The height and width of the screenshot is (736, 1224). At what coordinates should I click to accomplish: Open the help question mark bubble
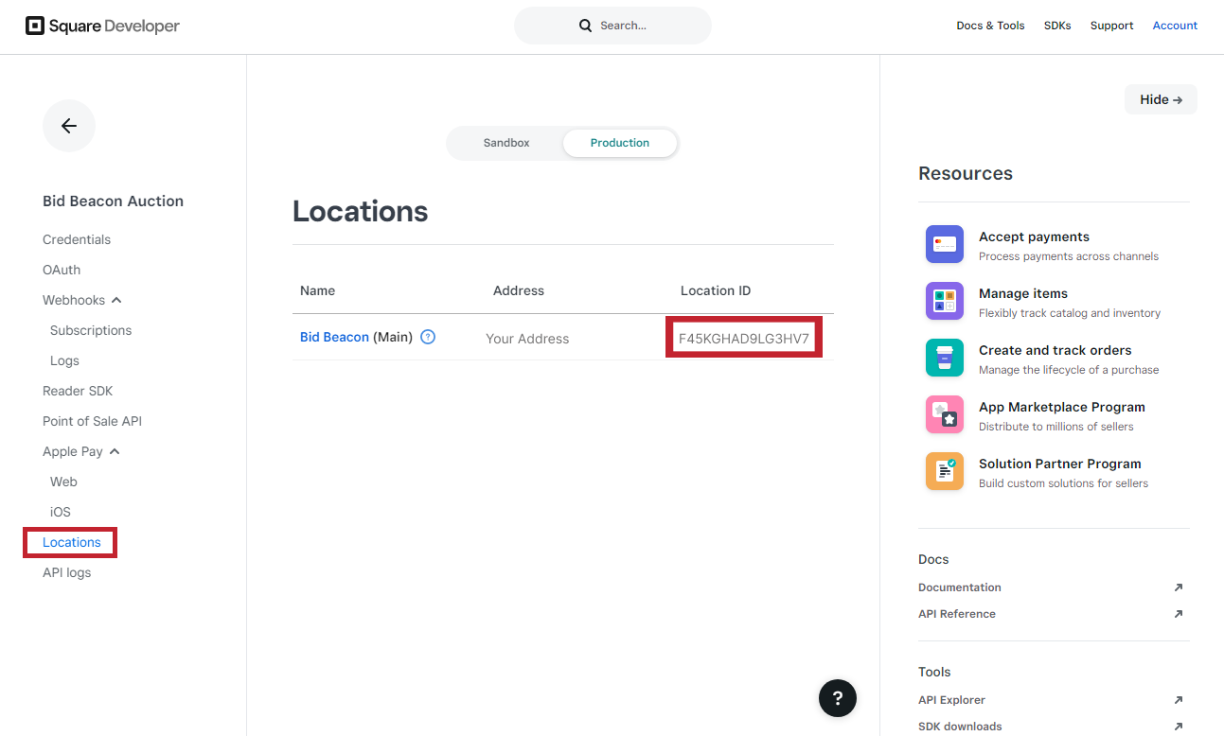click(x=838, y=698)
